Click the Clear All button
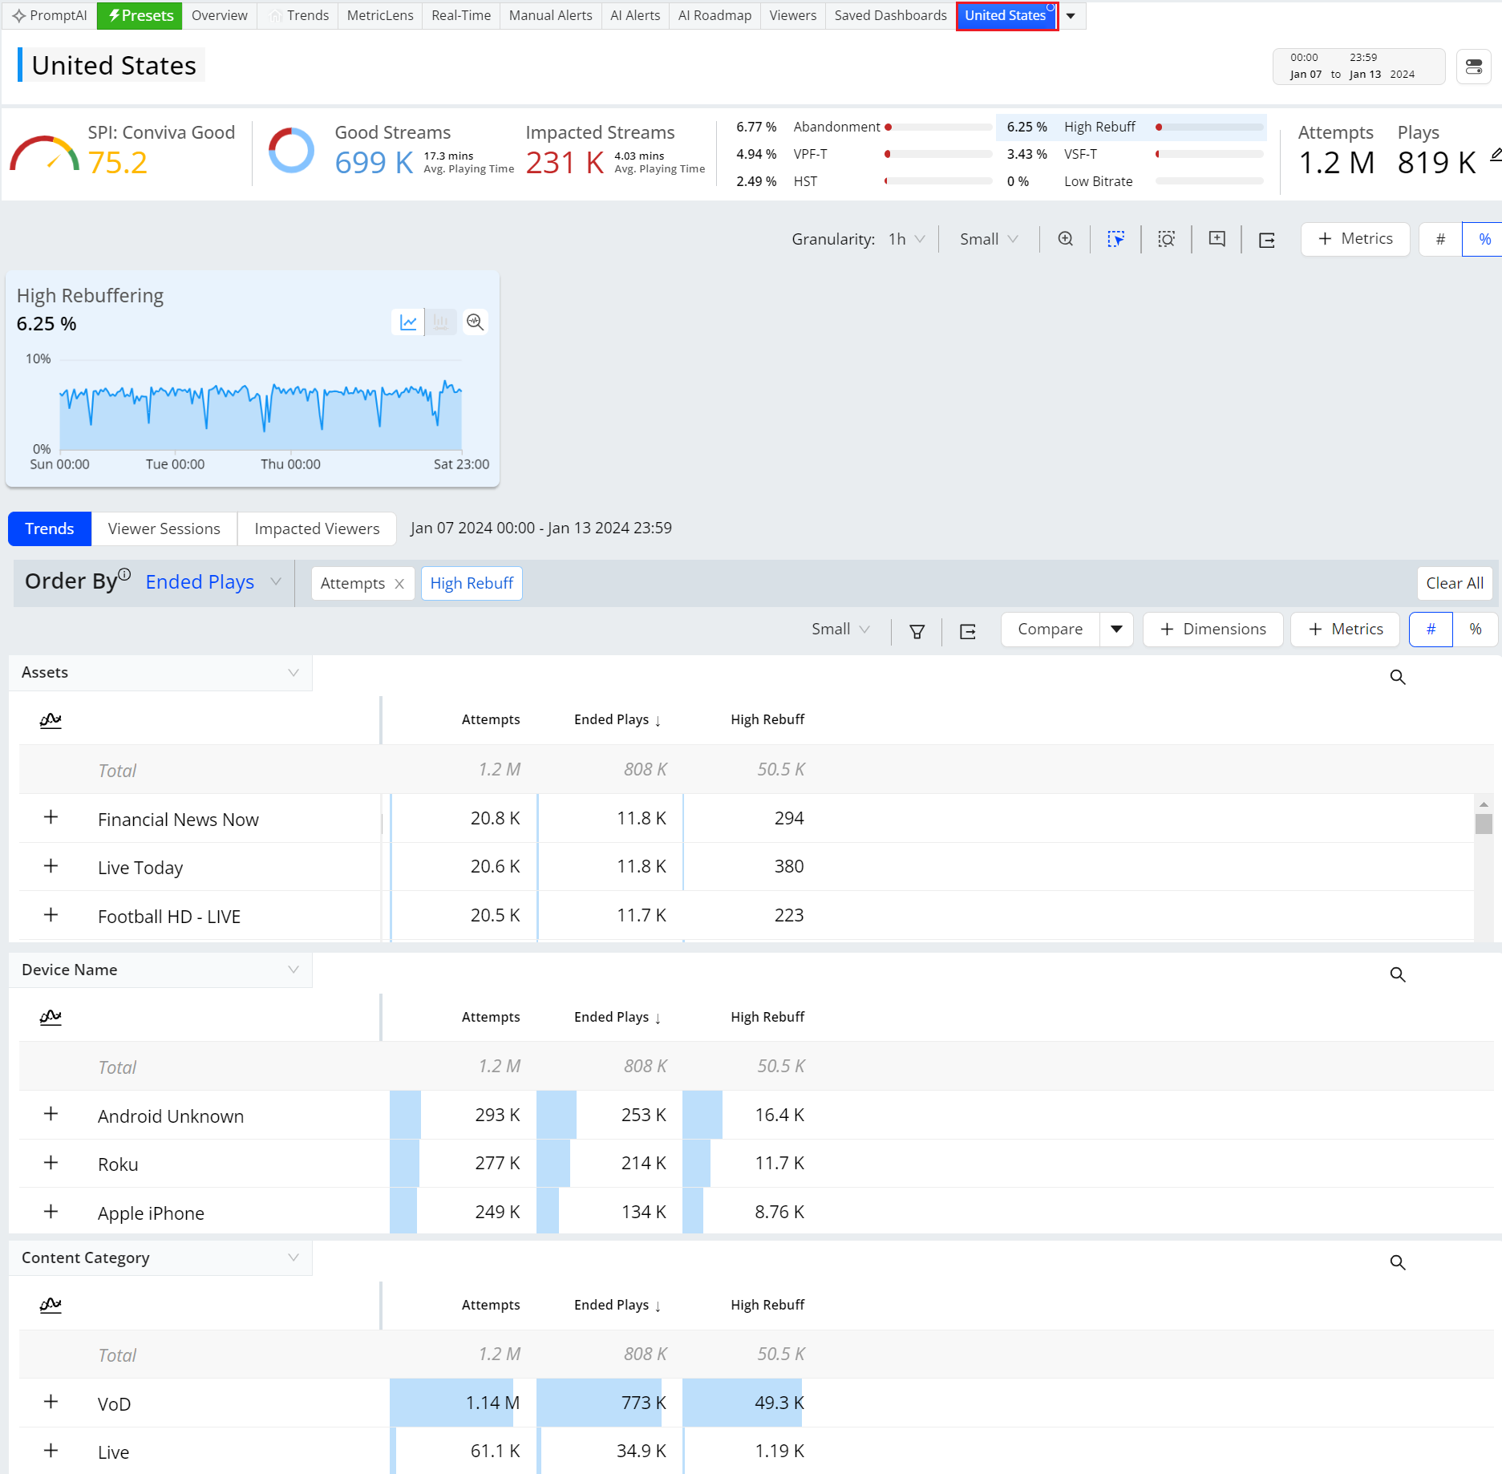Viewport: 1502px width, 1474px height. (x=1454, y=583)
